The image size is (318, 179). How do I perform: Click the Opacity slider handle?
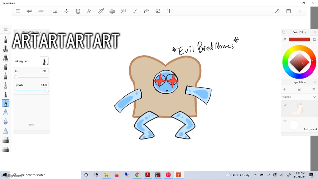47,91
